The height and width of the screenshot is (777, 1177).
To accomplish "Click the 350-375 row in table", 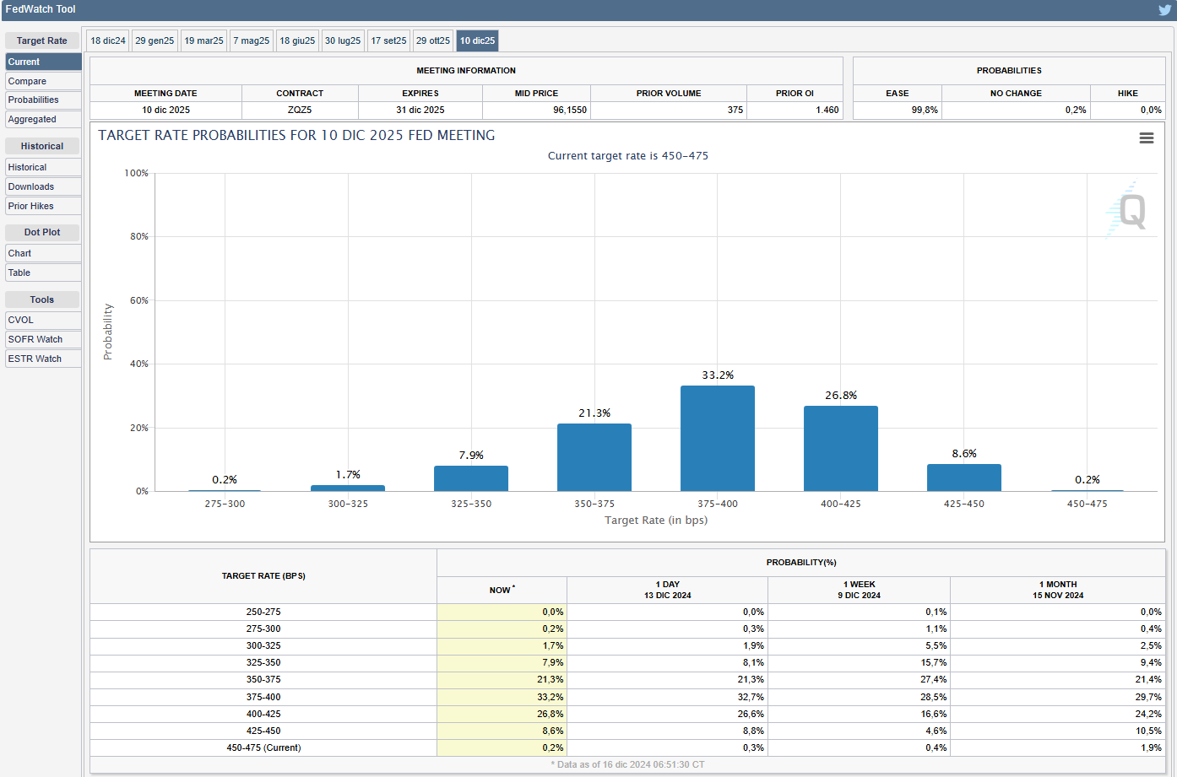I will 263,679.
